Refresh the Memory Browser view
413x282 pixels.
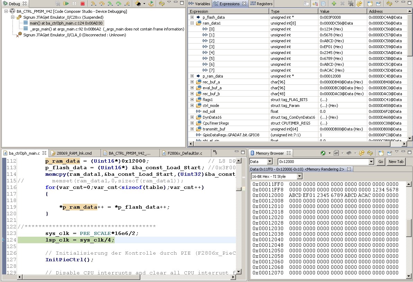click(x=370, y=153)
